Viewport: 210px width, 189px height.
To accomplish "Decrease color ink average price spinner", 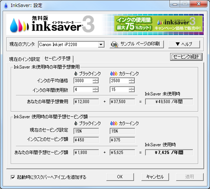I will (x=132, y=82).
